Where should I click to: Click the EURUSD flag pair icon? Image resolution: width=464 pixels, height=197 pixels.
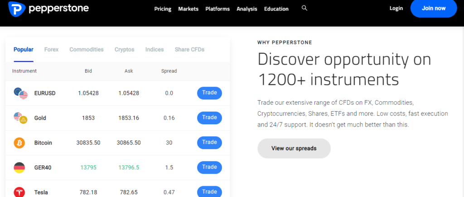click(21, 93)
